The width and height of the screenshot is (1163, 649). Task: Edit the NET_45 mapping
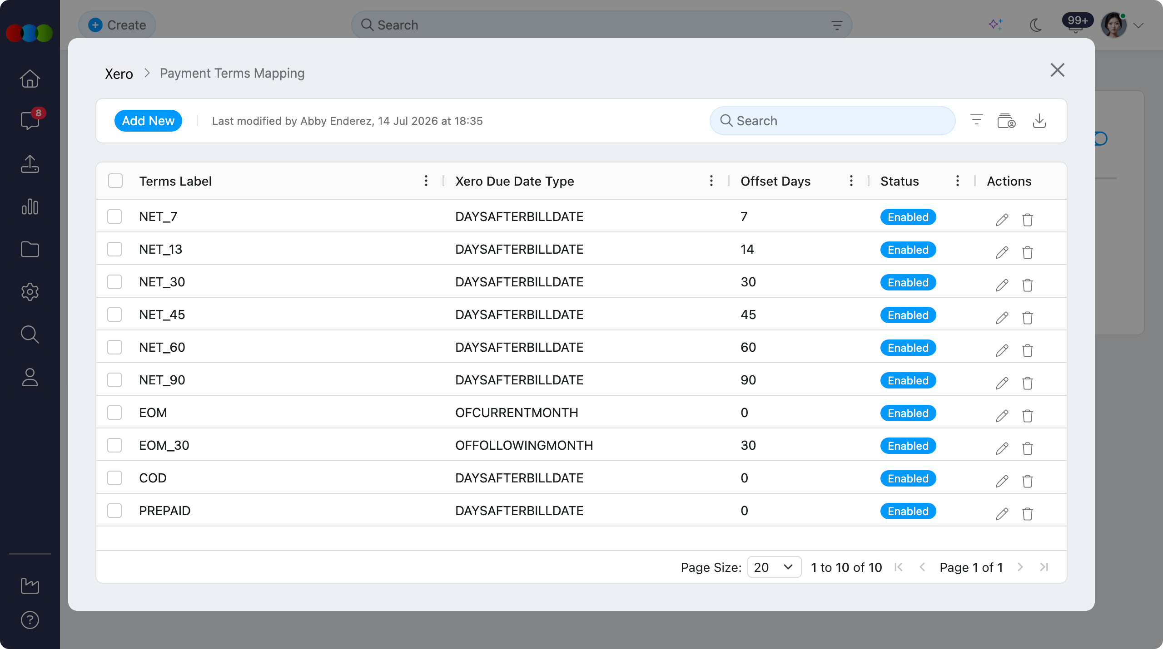point(1002,317)
